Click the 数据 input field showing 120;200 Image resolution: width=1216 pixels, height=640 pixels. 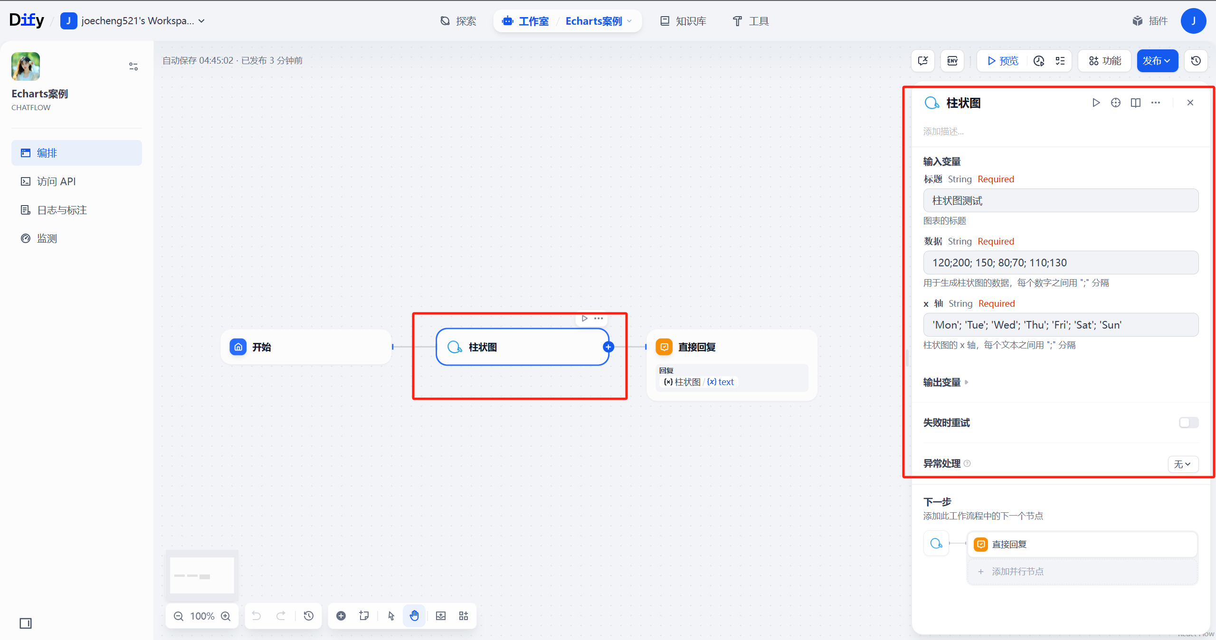[1061, 263]
